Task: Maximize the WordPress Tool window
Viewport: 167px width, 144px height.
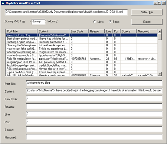Action: [x=159, y=3]
